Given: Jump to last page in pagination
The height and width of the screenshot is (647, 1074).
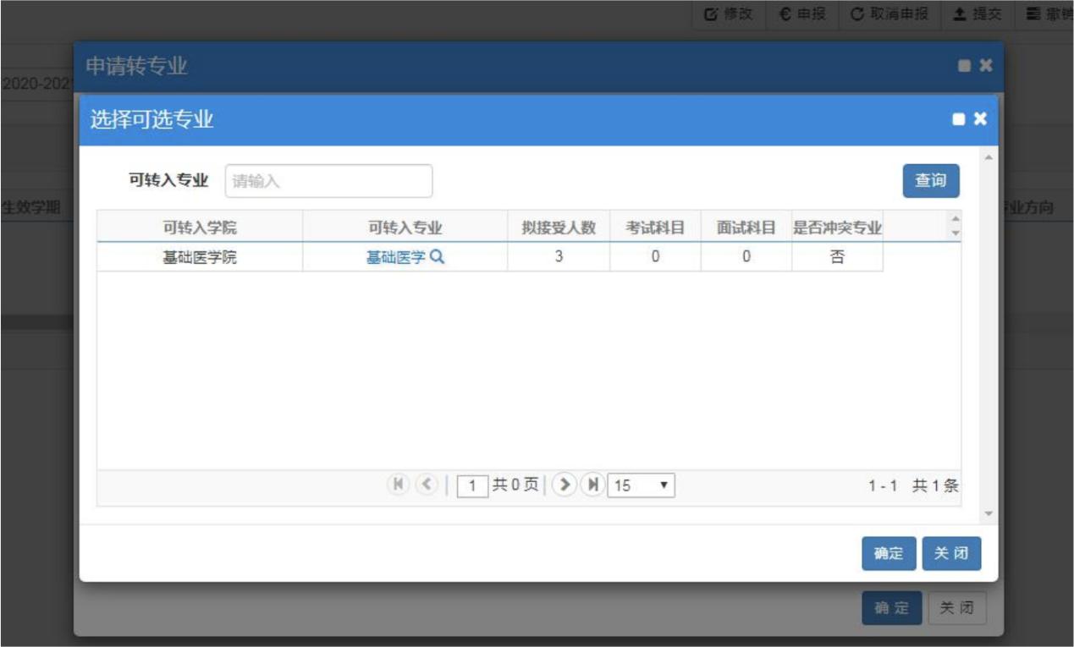Looking at the screenshot, I should point(592,485).
